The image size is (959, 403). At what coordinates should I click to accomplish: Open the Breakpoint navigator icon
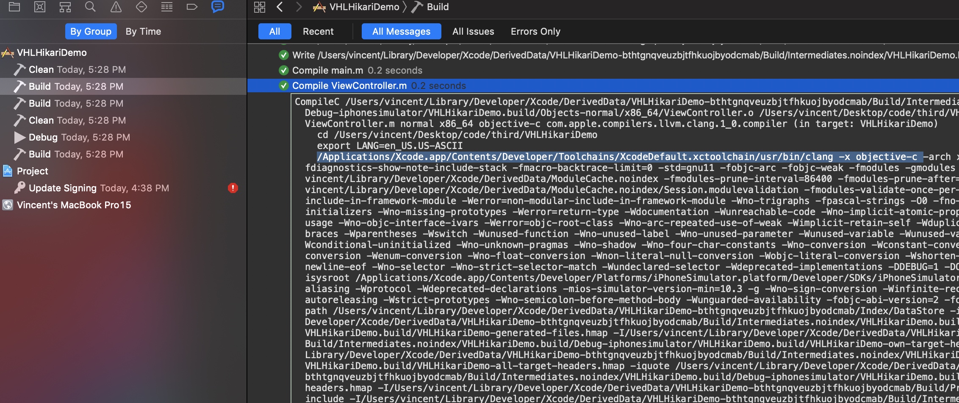[192, 7]
